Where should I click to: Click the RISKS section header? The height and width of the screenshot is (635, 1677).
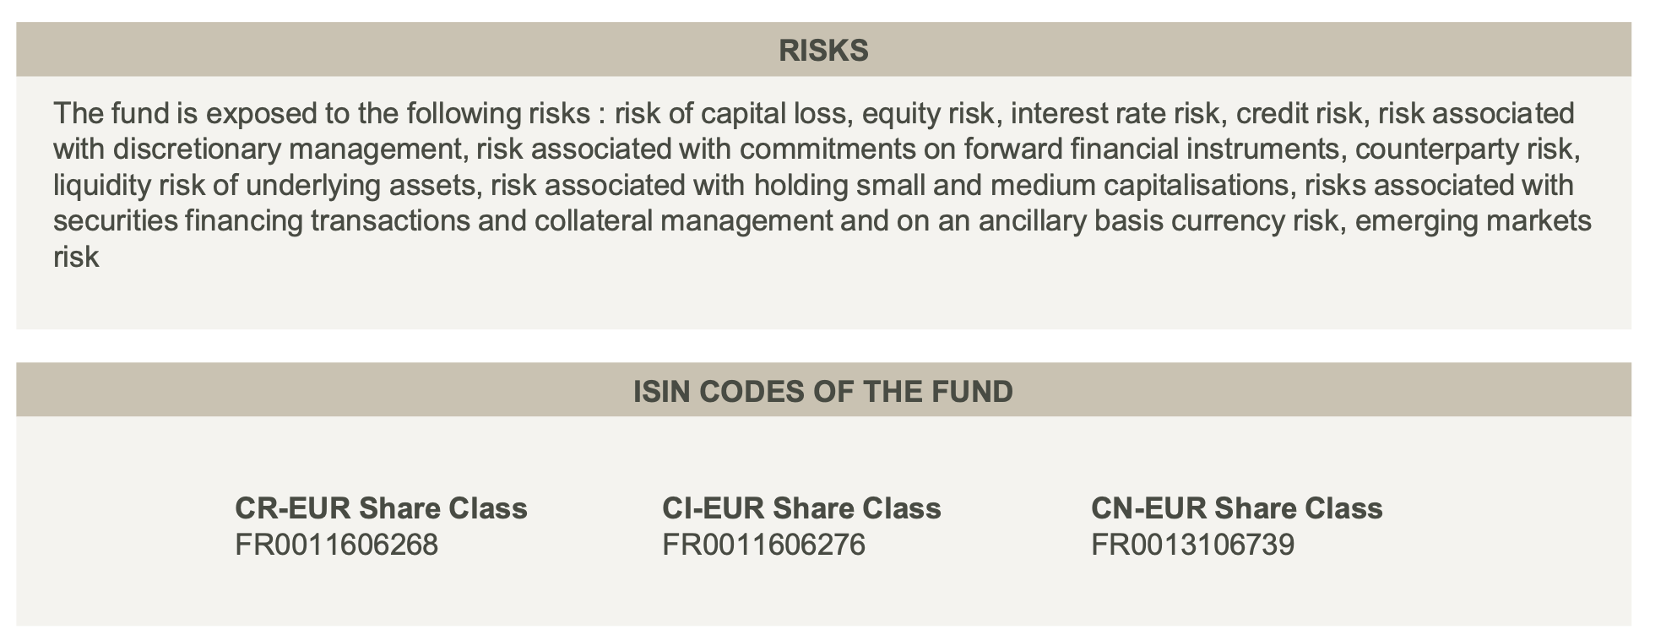823,51
